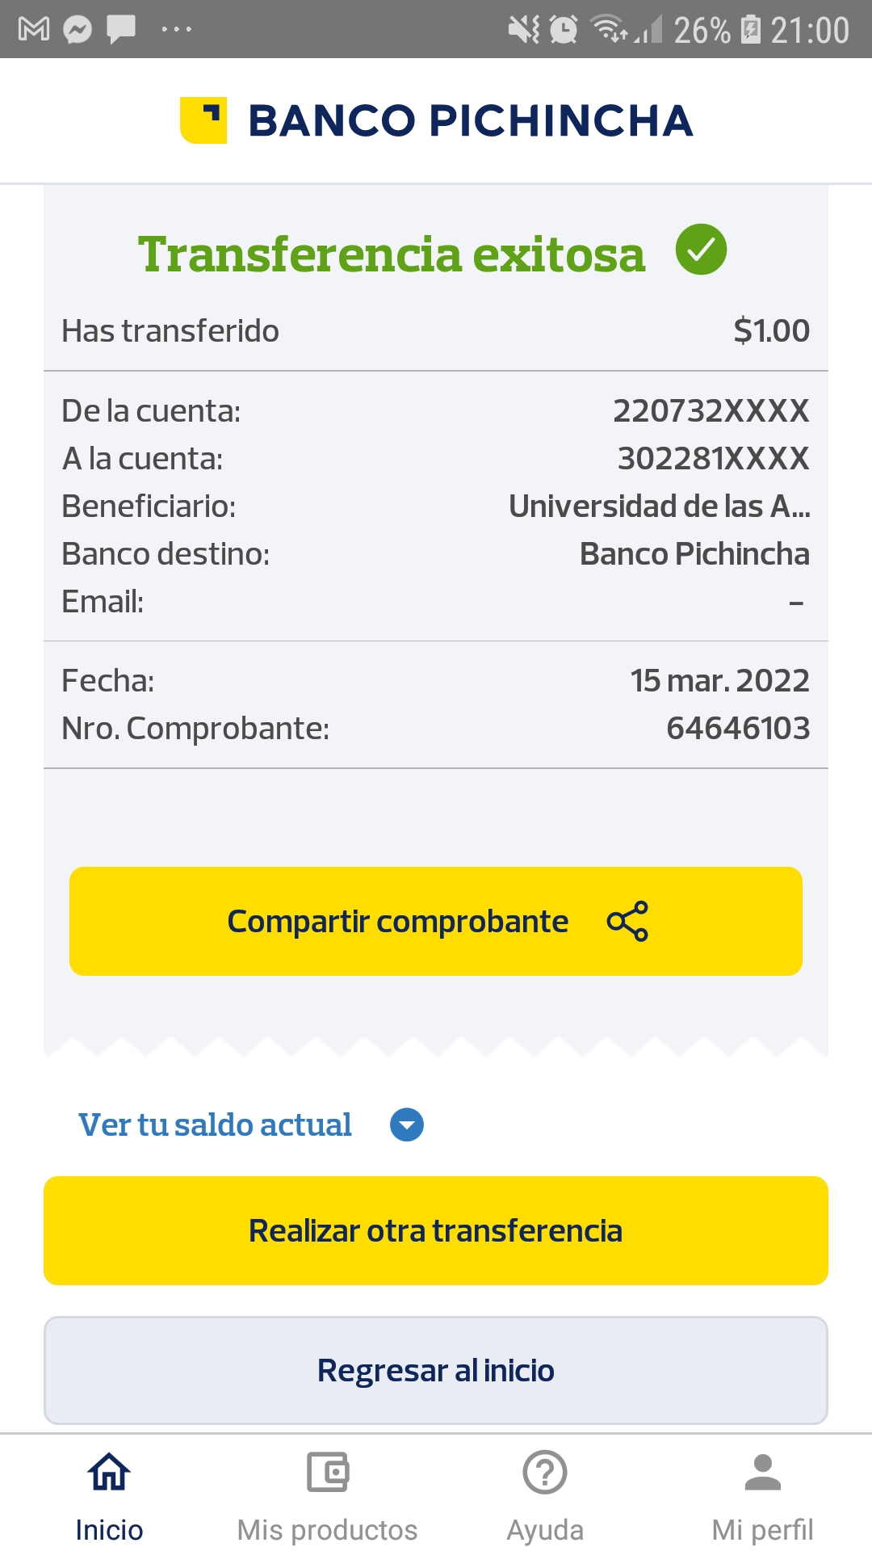The height and width of the screenshot is (1551, 872).
Task: Open the Inicio home icon
Action: pos(109,1472)
